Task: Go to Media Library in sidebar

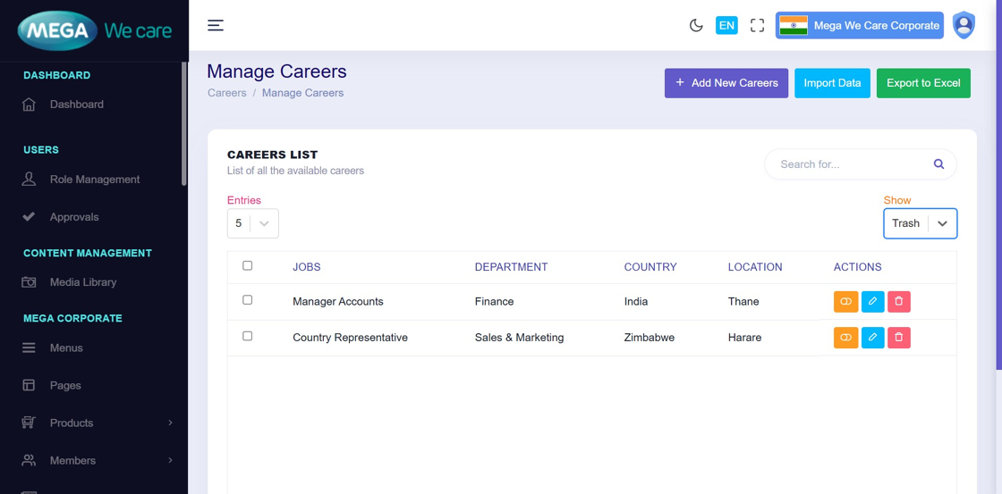Action: click(x=83, y=282)
